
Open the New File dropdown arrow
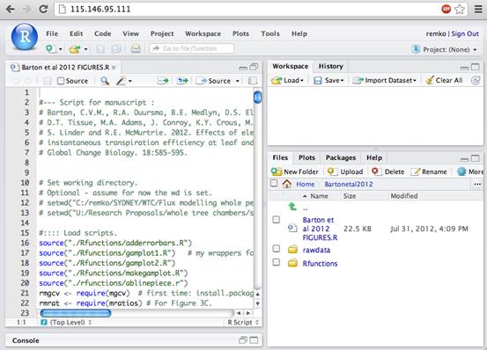coord(61,49)
